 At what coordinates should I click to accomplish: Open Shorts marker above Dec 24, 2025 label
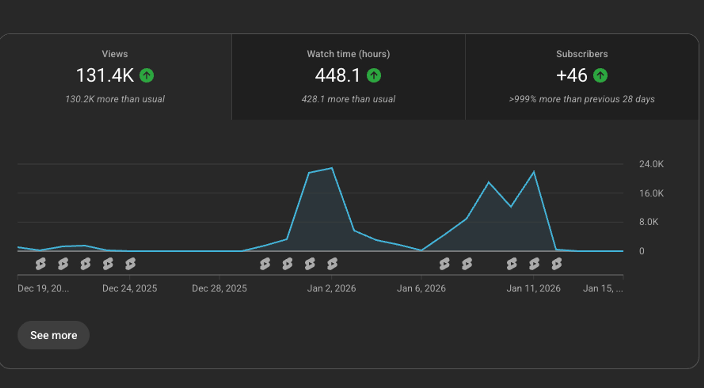[x=130, y=264]
